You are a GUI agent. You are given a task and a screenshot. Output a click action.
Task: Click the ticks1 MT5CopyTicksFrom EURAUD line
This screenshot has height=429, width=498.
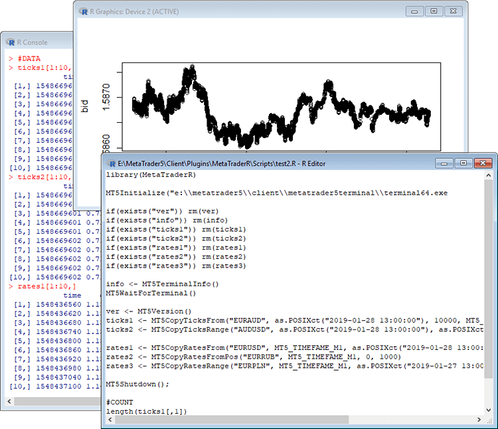coord(294,321)
